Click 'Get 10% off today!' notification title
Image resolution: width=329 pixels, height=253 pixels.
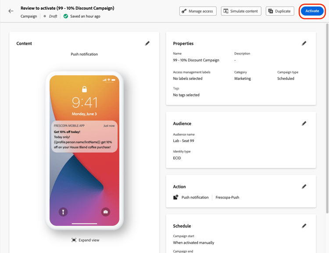[67, 132]
